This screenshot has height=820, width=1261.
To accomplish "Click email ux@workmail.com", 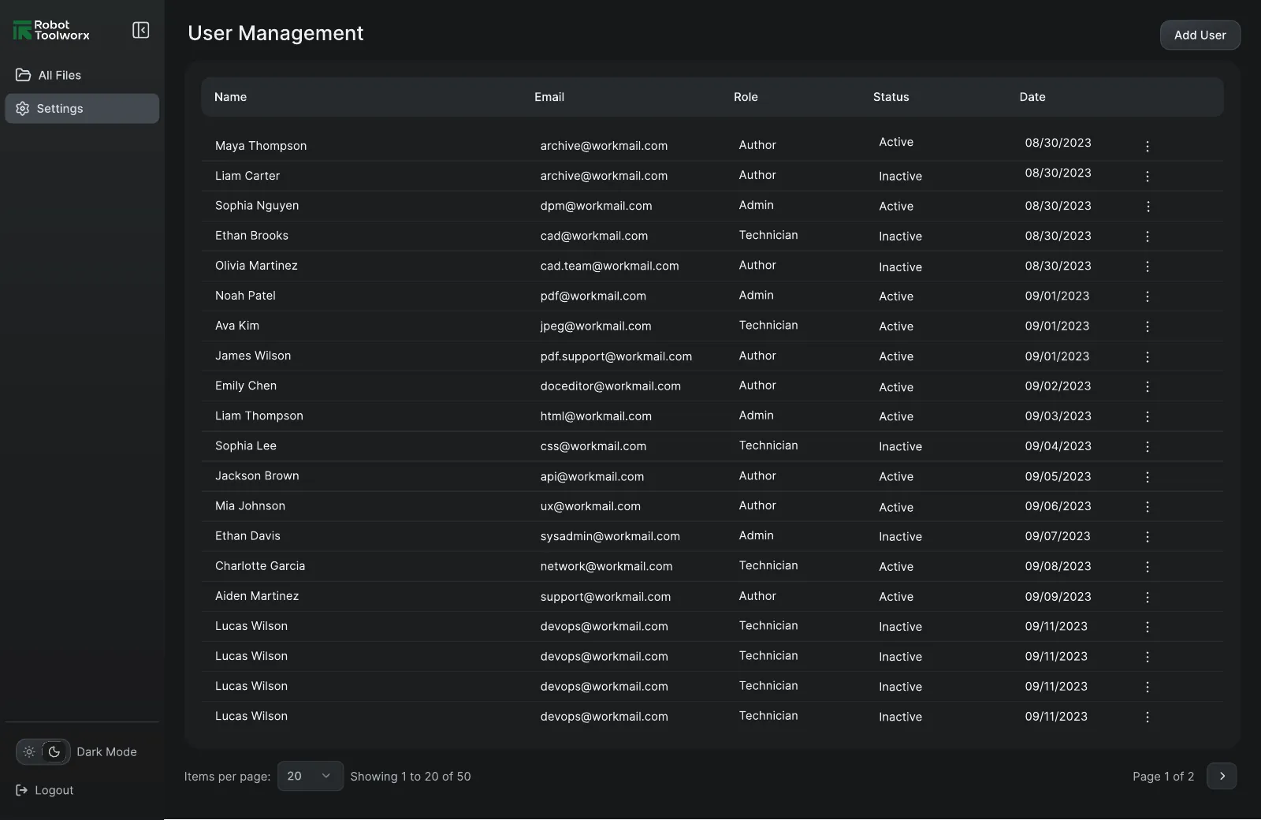I will pyautogui.click(x=590, y=506).
